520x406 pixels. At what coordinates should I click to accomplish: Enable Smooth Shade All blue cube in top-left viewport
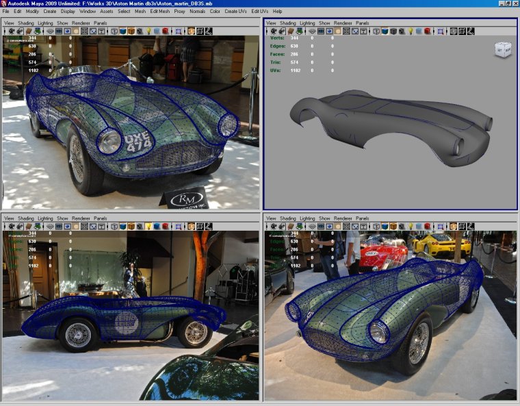pyautogui.click(x=122, y=31)
